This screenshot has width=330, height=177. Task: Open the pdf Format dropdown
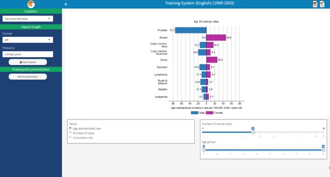tap(28, 40)
